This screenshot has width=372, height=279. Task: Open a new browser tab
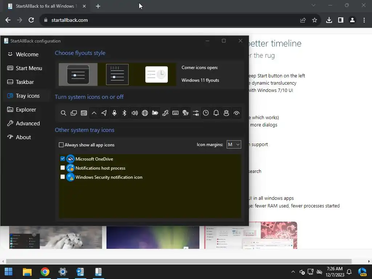(x=98, y=6)
